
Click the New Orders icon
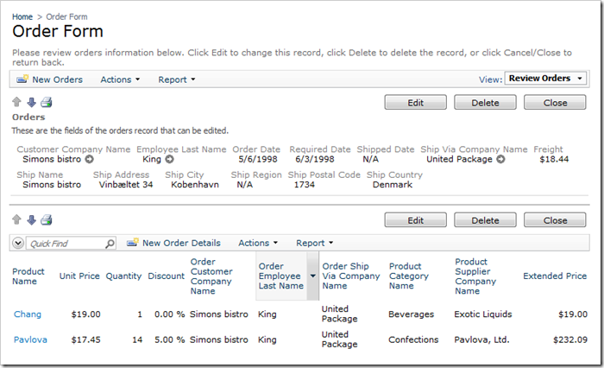pyautogui.click(x=22, y=79)
